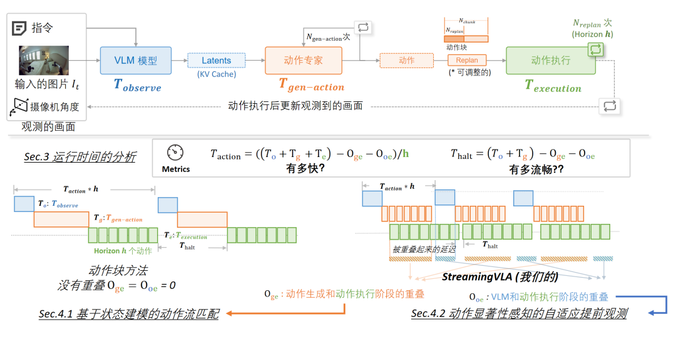Click the green loop icon on 动作执行

coord(595,49)
